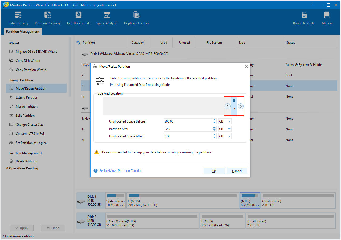The height and width of the screenshot is (240, 341).
Task: Click the Extend Partition icon
Action: point(11,97)
